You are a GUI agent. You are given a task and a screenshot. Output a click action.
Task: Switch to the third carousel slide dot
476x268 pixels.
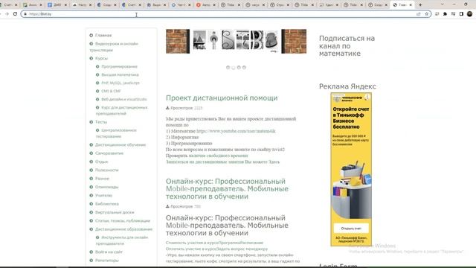(x=239, y=68)
